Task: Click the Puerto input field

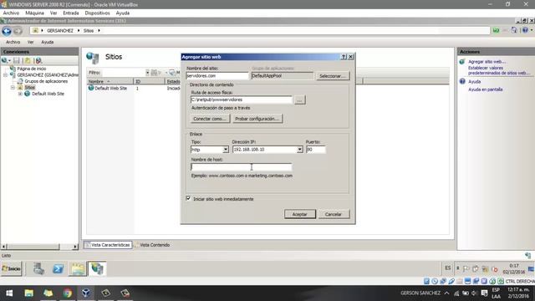Action: pos(316,150)
